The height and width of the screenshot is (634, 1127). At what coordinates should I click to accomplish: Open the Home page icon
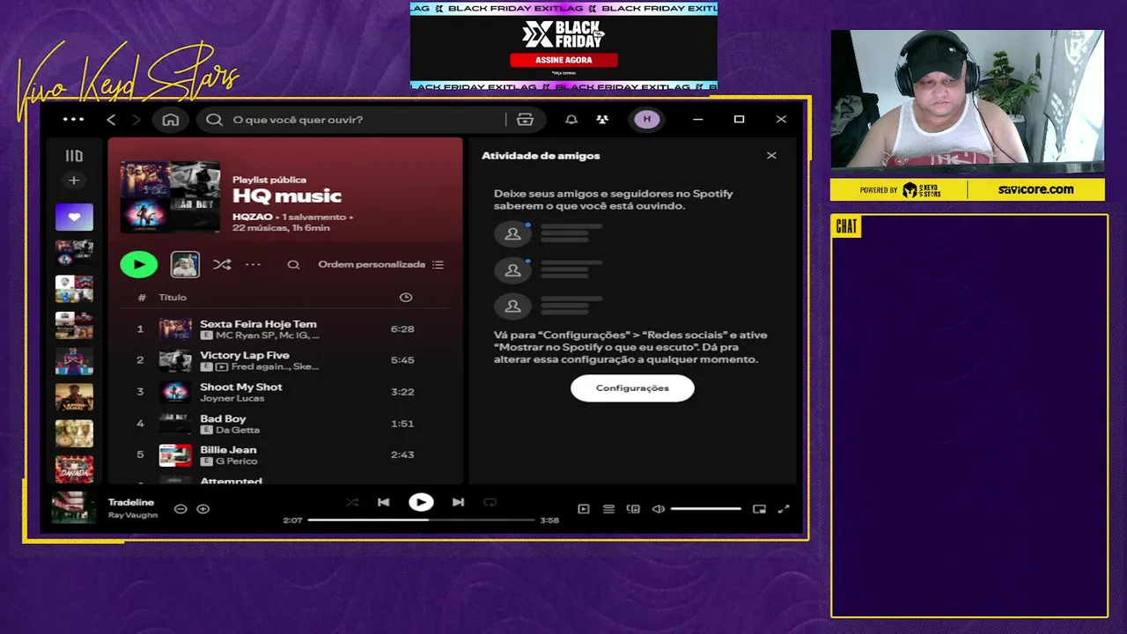[x=171, y=120]
